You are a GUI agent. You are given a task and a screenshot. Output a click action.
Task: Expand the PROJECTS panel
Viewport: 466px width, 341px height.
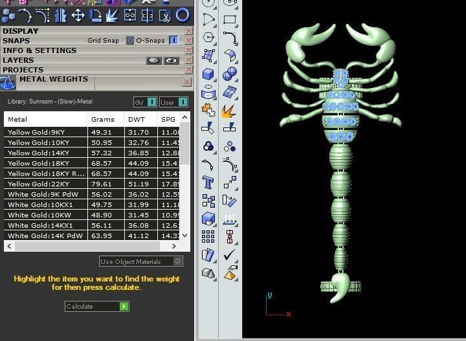23,70
